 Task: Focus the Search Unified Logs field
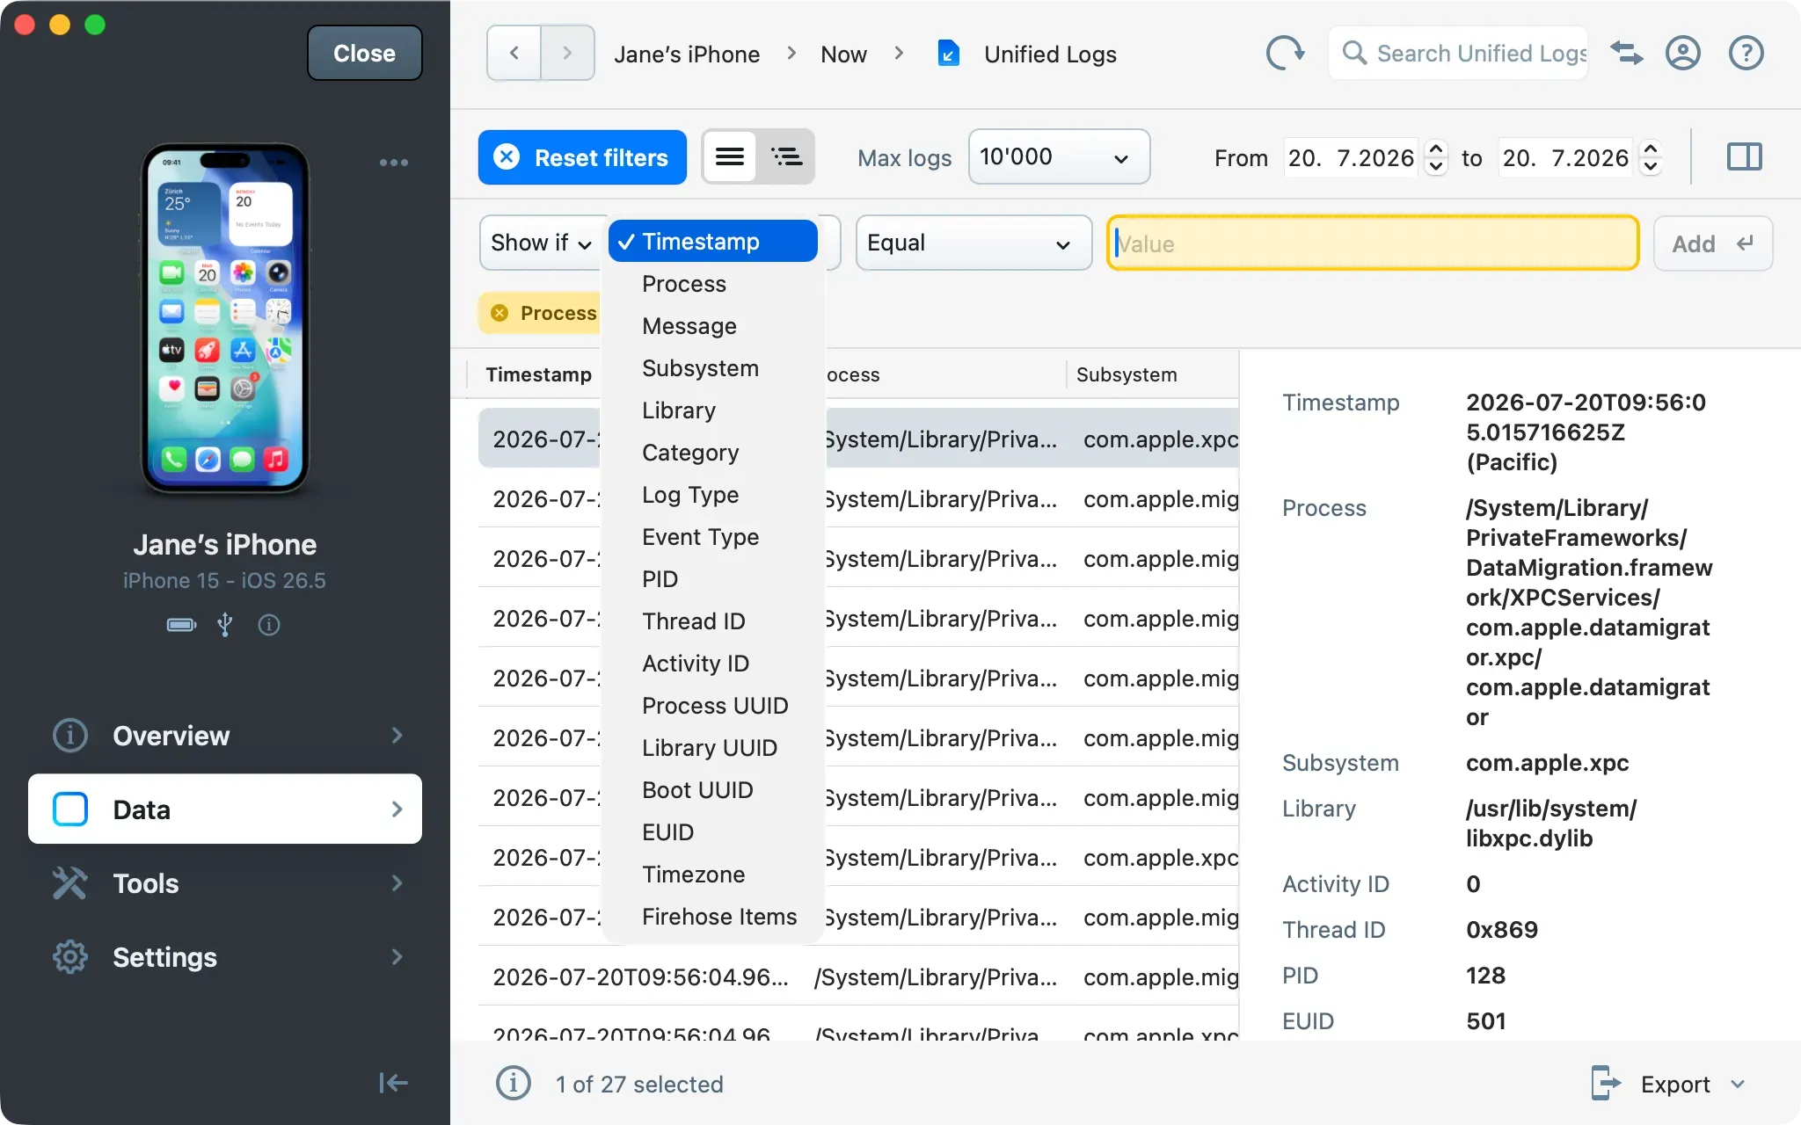click(x=1460, y=54)
